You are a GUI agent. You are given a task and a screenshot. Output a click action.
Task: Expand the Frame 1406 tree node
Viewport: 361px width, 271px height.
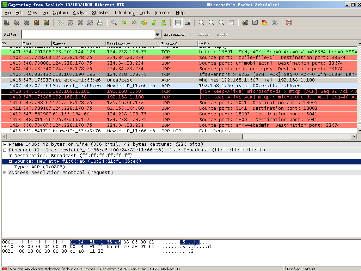[x=5, y=144]
